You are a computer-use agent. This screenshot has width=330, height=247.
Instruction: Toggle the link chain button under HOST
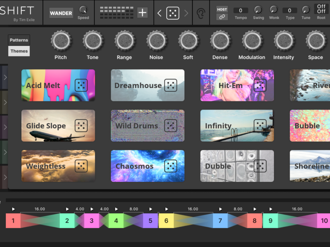222,17
